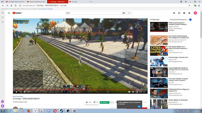Open the YouTube apps grid

[179, 13]
